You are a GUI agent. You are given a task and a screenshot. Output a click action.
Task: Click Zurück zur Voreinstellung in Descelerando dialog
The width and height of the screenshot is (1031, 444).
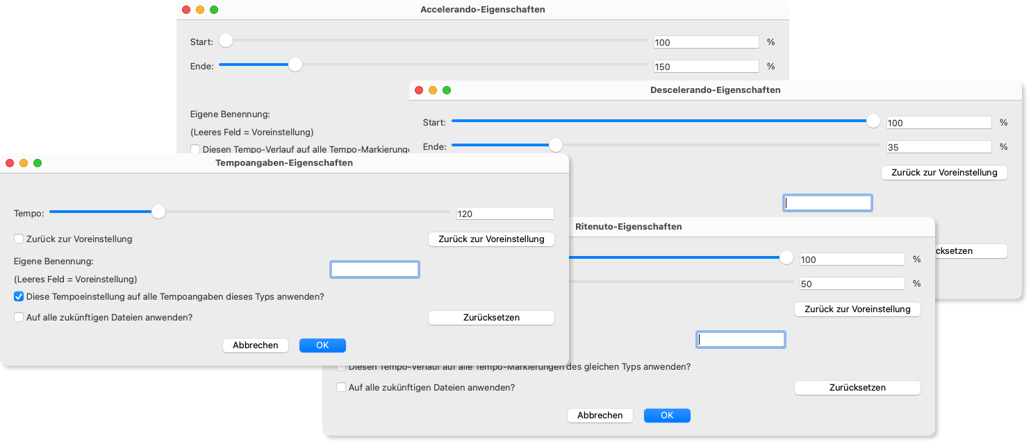coord(943,173)
